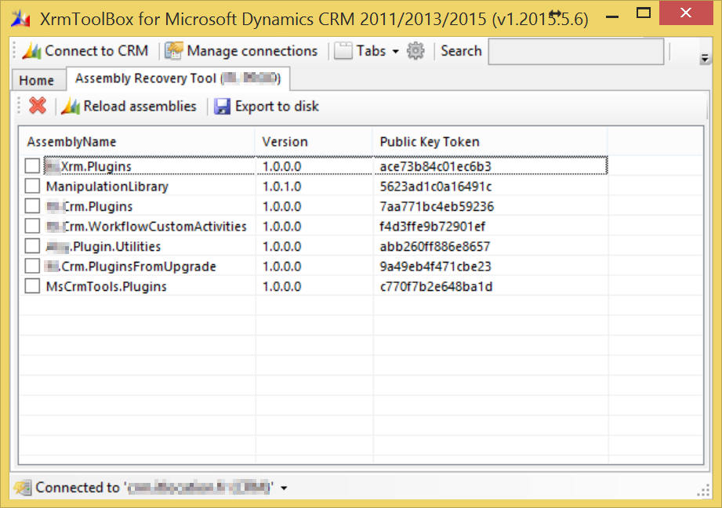722x508 pixels.
Task: Tick the Crm.WorkflowCustomActivities checkbox
Action: [32, 226]
